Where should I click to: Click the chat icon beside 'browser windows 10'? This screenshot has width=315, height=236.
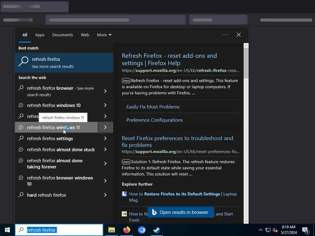click(21, 178)
